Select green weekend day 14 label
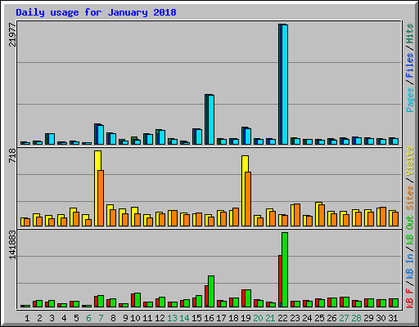Screen dimensions: 419x327 click(x=184, y=318)
